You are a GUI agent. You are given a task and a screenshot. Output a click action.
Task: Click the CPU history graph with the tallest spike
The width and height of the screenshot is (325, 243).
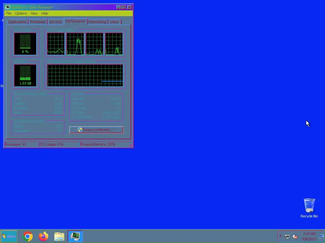[75, 44]
